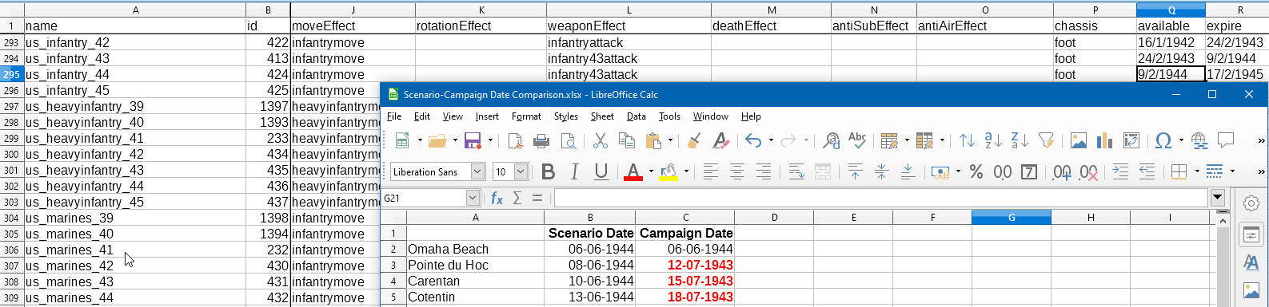Activate Clone Formatting paintbrush
Image resolution: width=1269 pixels, height=307 pixels.
pos(694,141)
